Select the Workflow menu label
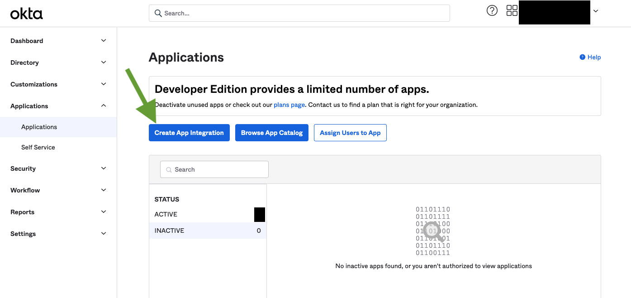 point(25,190)
